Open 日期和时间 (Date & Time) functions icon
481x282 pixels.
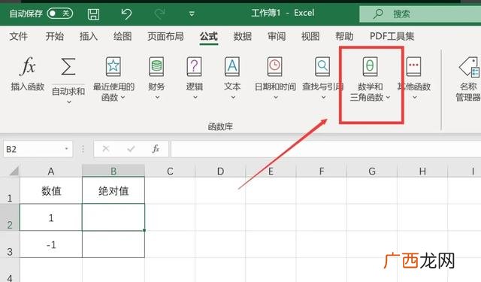tap(274, 66)
